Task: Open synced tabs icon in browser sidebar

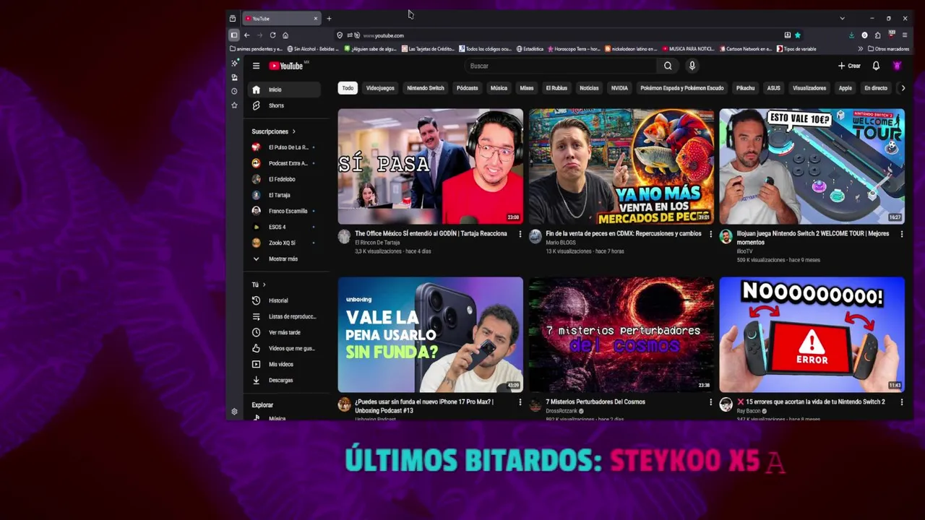Action: pos(234,77)
